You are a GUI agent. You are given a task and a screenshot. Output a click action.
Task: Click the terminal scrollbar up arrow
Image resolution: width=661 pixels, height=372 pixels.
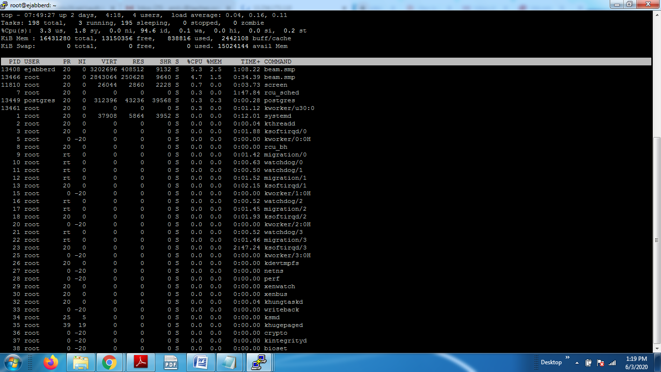point(657,14)
